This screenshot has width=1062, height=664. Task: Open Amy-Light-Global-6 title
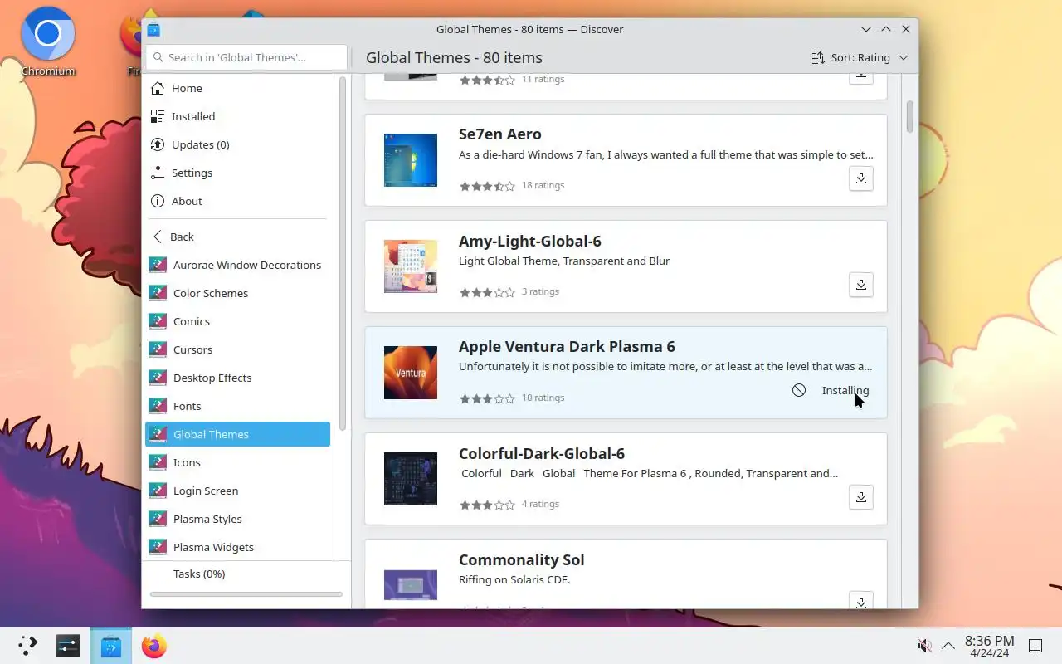530,241
